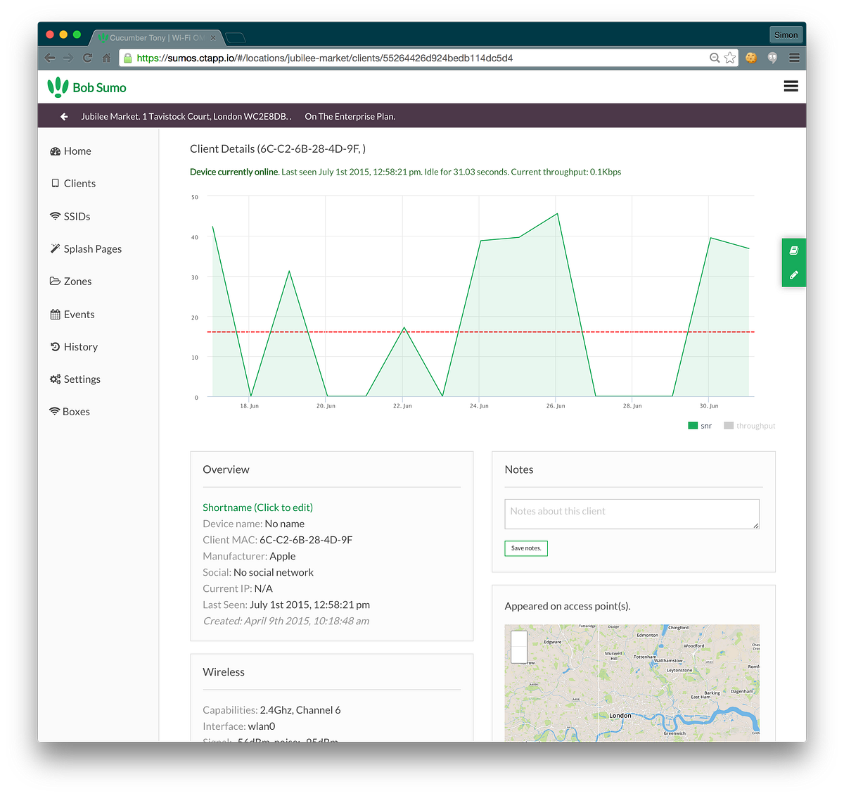Screen dimensions: 844x796
Task: Open the Clients section in the sidebar
Action: click(x=79, y=183)
